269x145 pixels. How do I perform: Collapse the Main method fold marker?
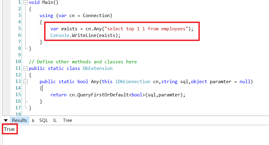pyautogui.click(x=26, y=2)
